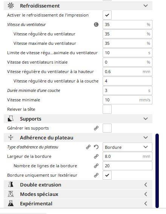The height and width of the screenshot is (214, 166).
Task: Collapse the Supports section header
Action: coord(78,119)
